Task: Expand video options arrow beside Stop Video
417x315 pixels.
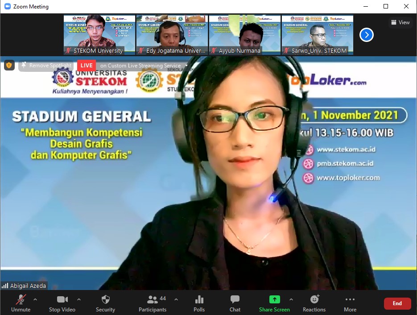Action: [79, 299]
